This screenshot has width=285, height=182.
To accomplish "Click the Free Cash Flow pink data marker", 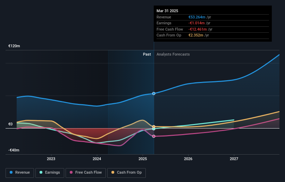I will (x=154, y=136).
